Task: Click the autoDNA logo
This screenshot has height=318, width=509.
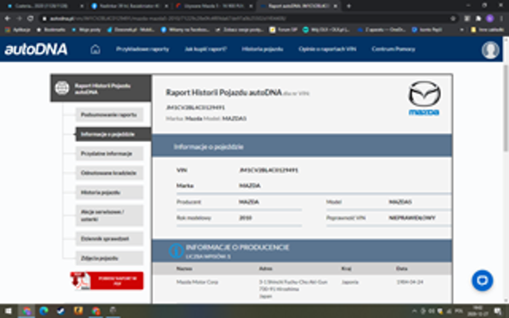Action: pyautogui.click(x=36, y=49)
